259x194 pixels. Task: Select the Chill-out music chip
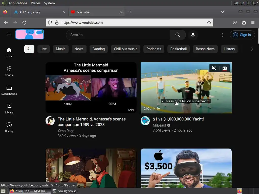pos(125,49)
